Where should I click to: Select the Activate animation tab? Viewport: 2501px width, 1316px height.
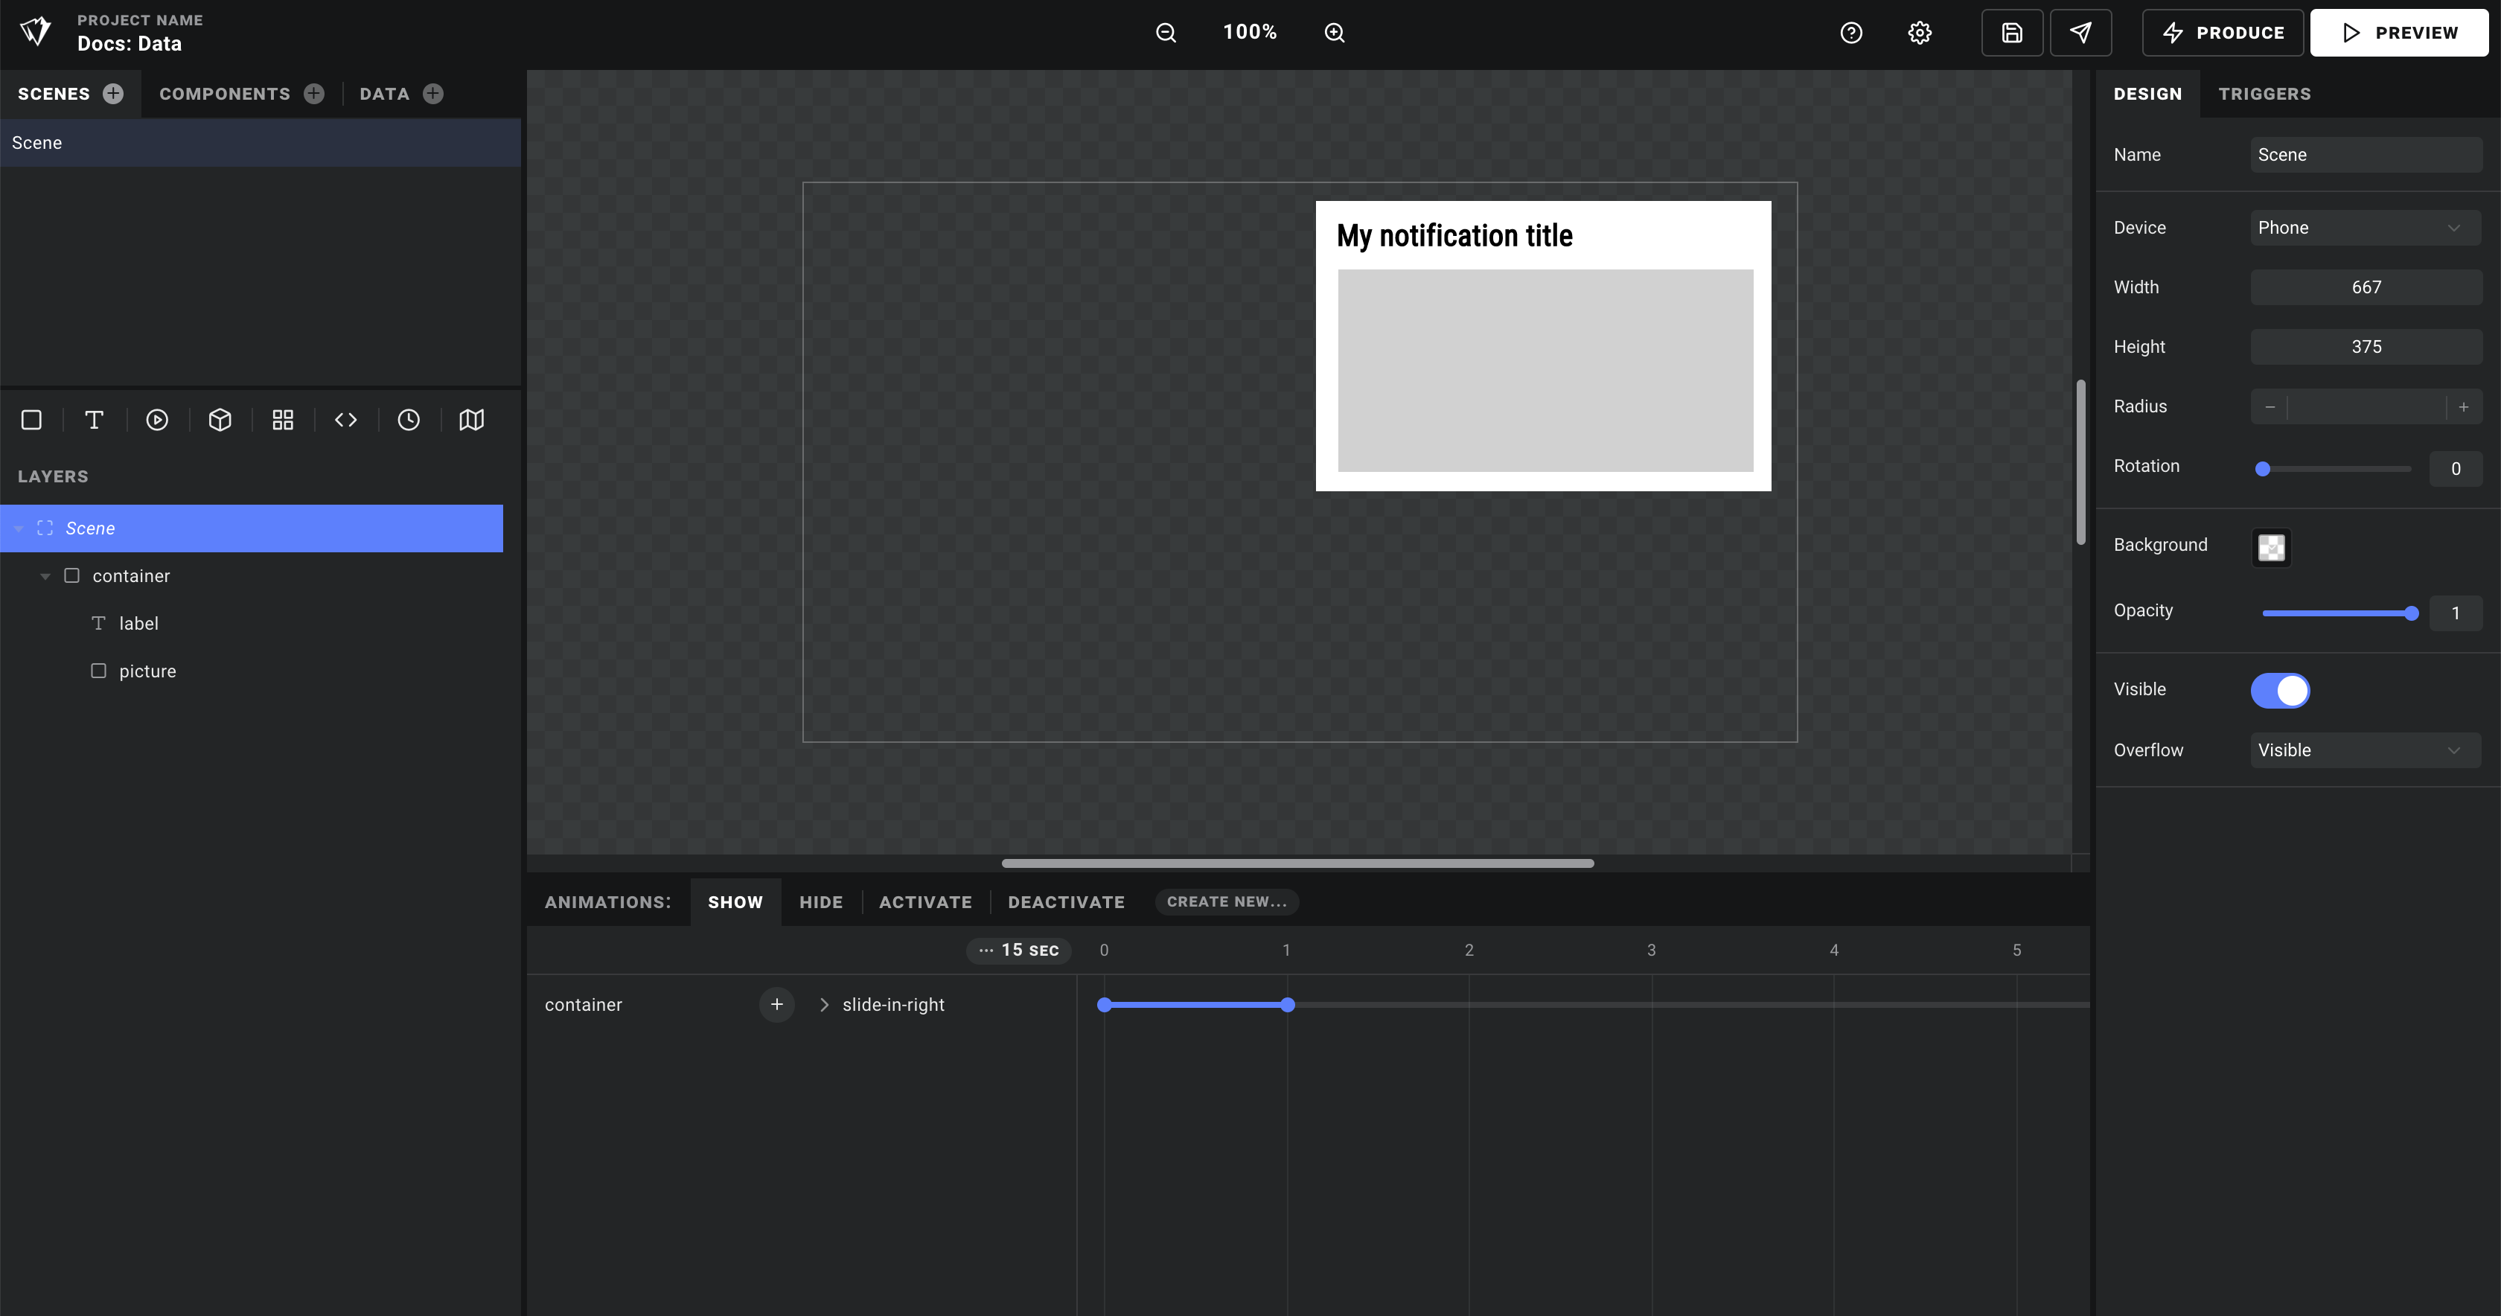925,901
